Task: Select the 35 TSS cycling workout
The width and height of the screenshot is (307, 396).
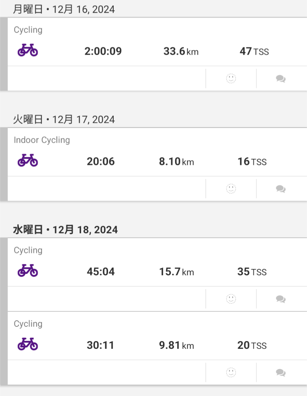Action: (x=252, y=272)
